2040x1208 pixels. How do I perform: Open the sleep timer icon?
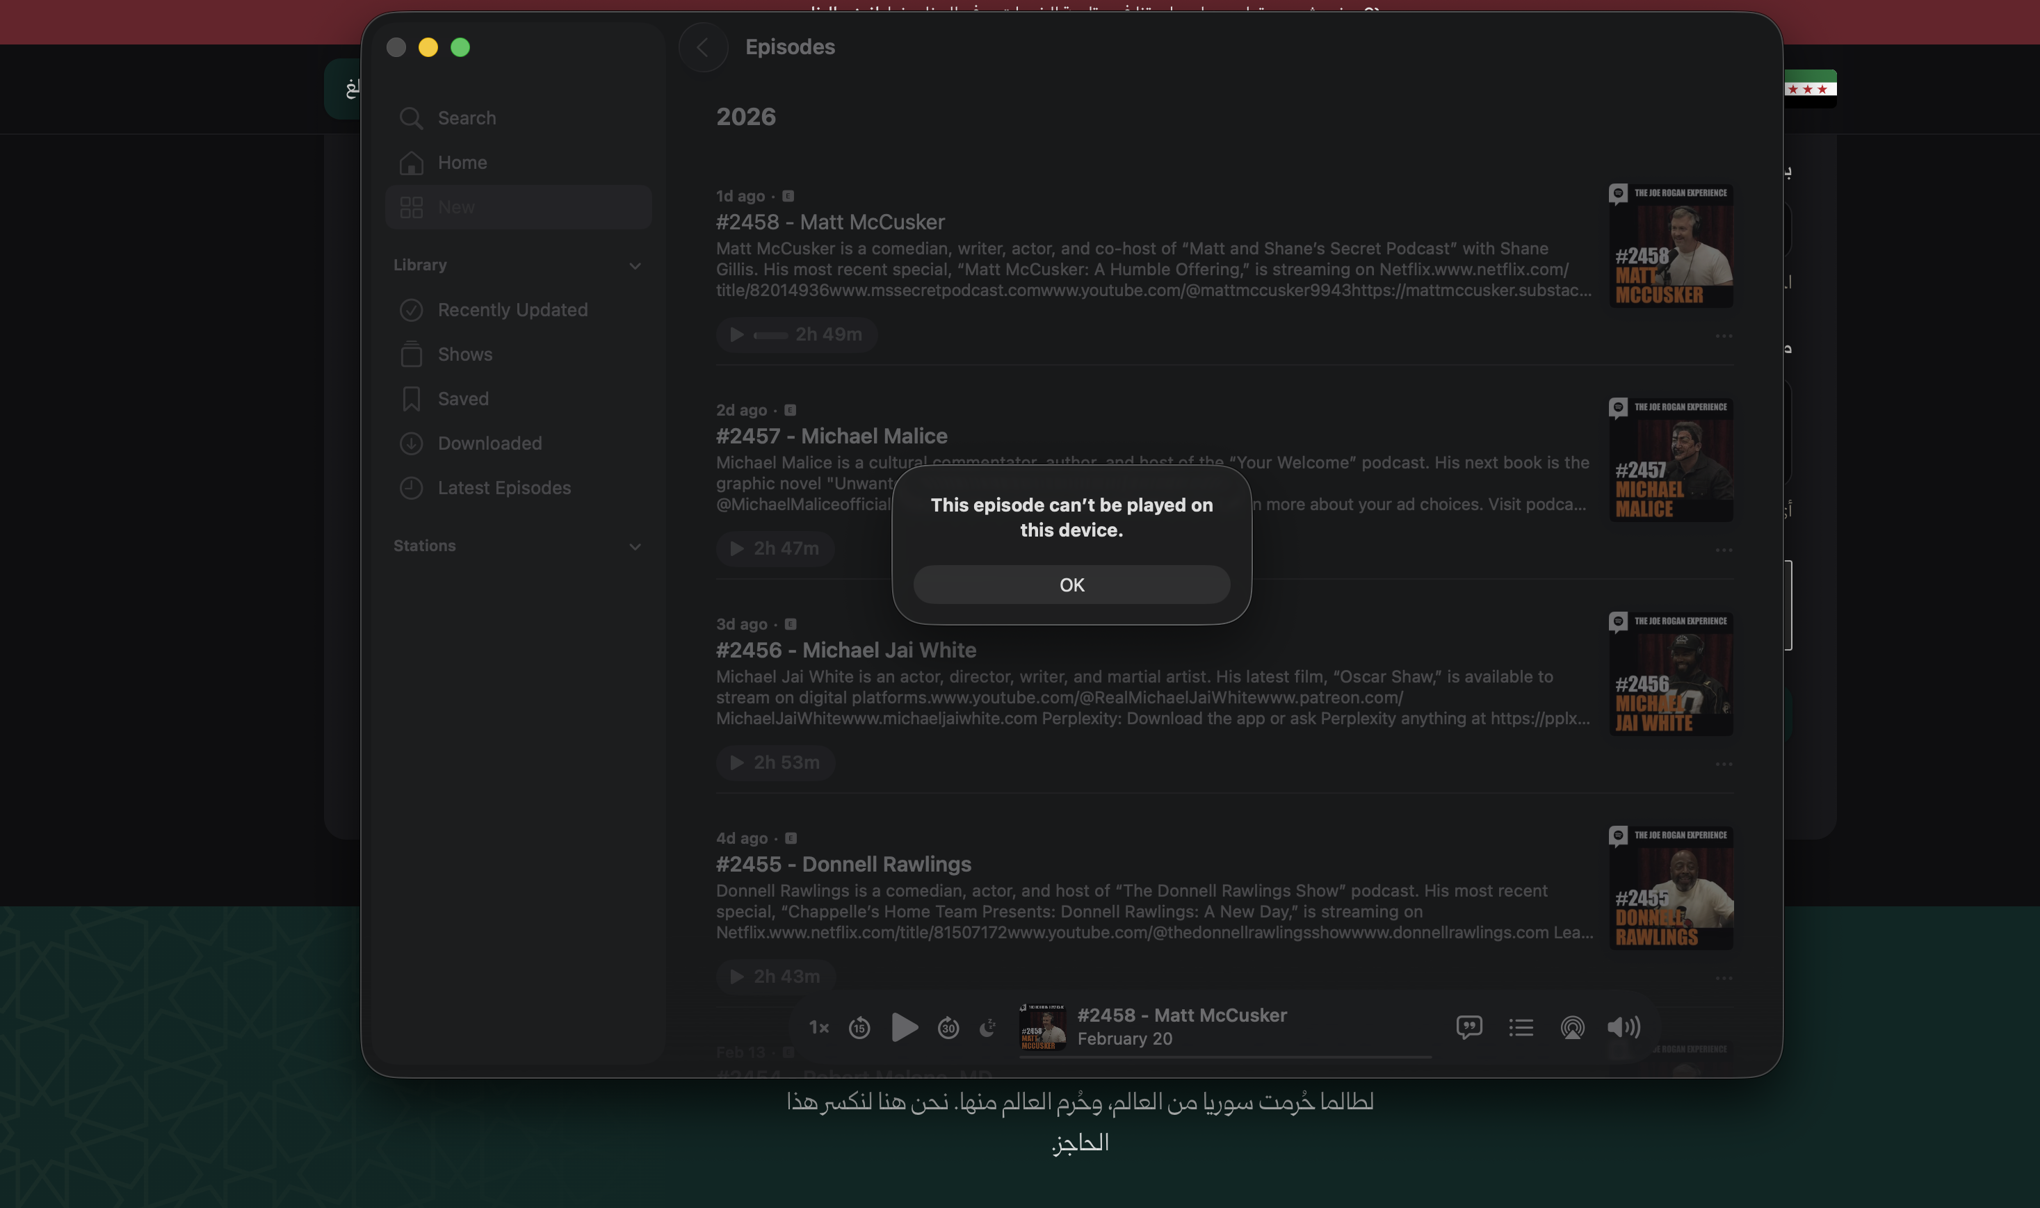987,1028
